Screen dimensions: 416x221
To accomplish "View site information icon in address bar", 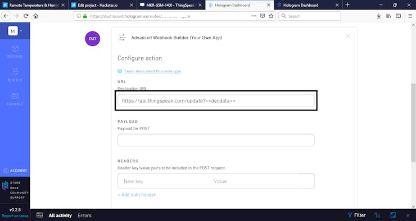I will (79, 16).
